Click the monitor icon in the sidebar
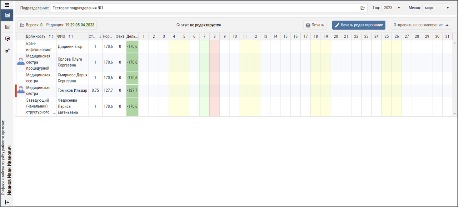This screenshot has height=207, width=458. 7,39
